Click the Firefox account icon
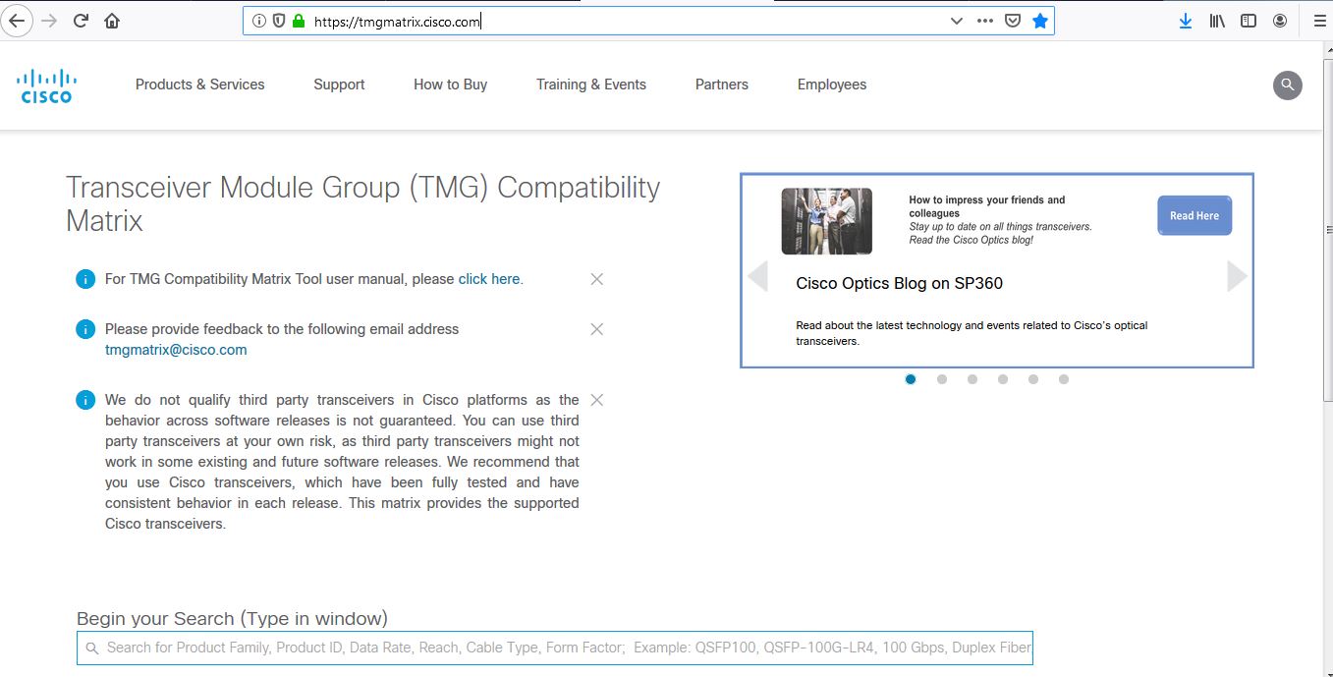Screen dimensions: 1333x677 click(1278, 20)
